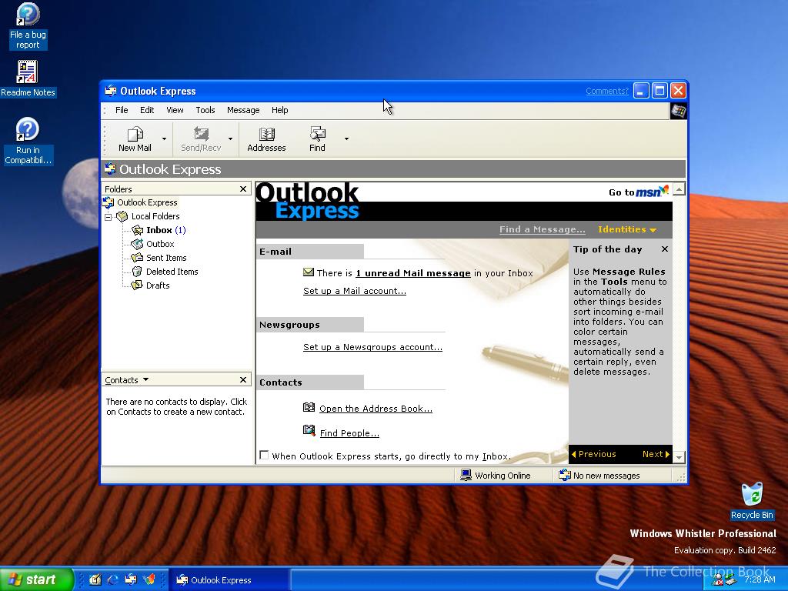Click the Windows flag logo in menu bar
Screen dimensions: 788x591
678,111
